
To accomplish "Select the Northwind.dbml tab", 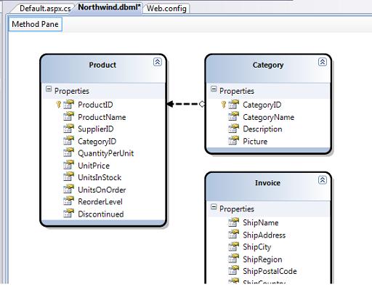I will [x=109, y=7].
